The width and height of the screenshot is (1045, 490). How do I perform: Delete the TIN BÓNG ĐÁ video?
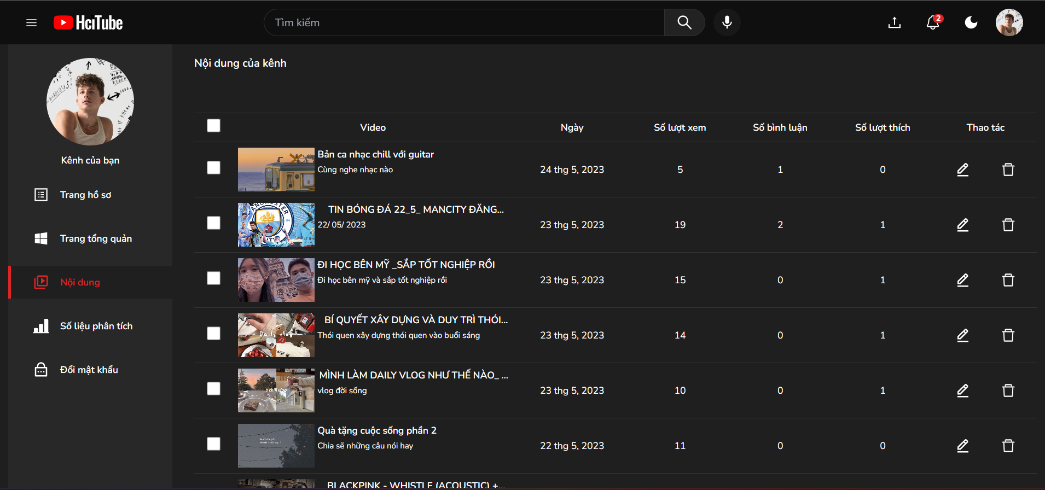[1008, 225]
